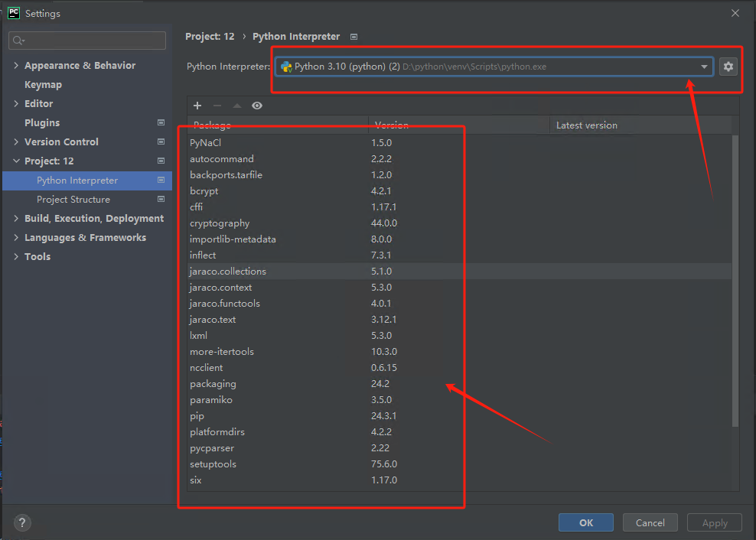756x540 pixels.
Task: Click the Package column header
Action: pyautogui.click(x=278, y=125)
